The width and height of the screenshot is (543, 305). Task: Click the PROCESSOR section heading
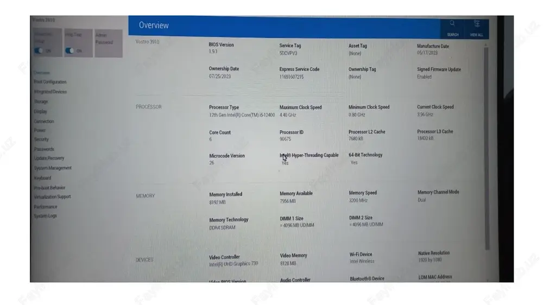(x=149, y=107)
